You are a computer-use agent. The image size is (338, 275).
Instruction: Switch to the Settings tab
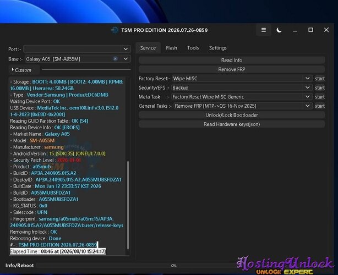pyautogui.click(x=217, y=48)
